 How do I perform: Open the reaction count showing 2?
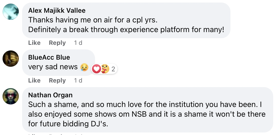coord(113,69)
